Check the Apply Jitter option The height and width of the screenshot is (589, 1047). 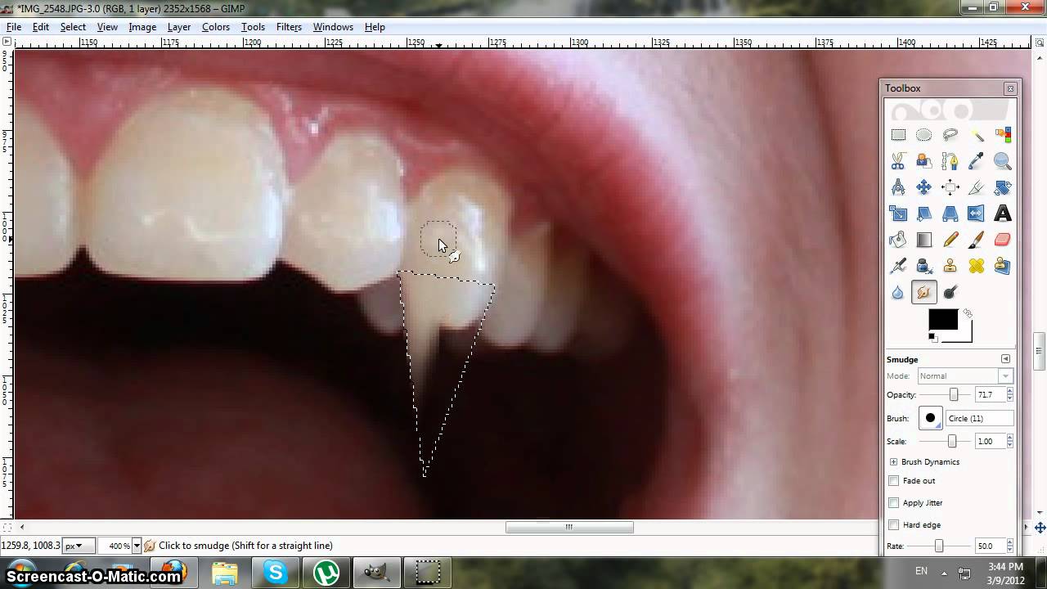click(x=894, y=503)
